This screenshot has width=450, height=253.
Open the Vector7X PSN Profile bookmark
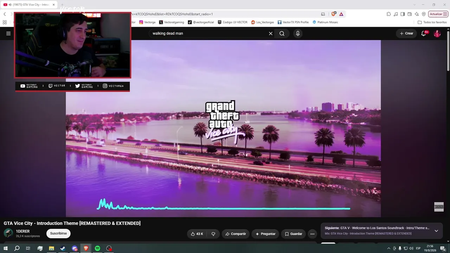[x=293, y=22]
